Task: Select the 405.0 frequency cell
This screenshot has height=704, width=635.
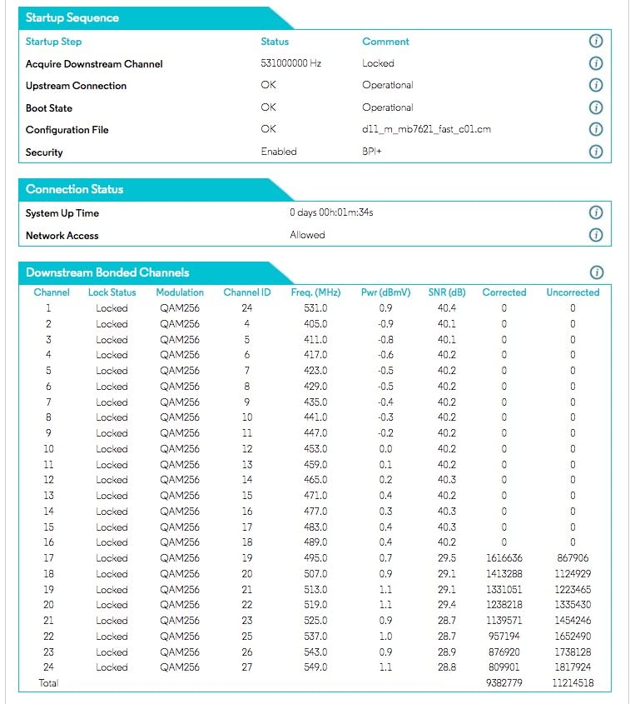Action: pos(315,324)
